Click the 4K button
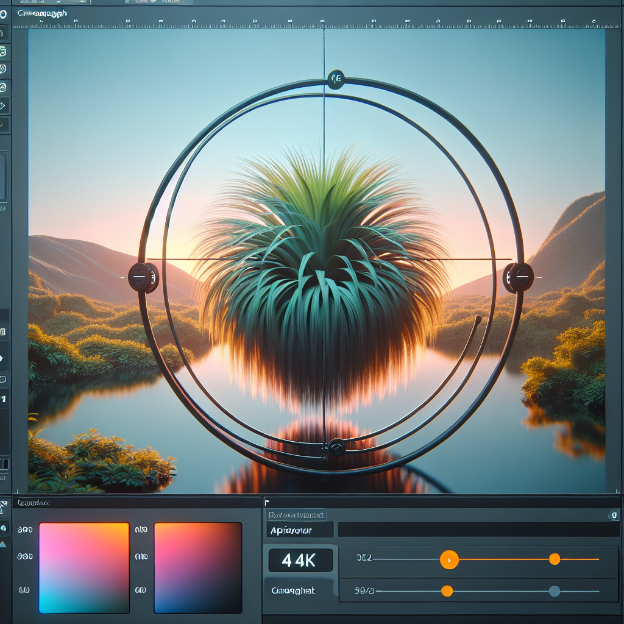The height and width of the screenshot is (624, 624). pos(300,561)
